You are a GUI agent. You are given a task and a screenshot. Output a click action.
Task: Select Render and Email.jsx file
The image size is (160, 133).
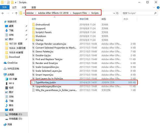[47, 63]
